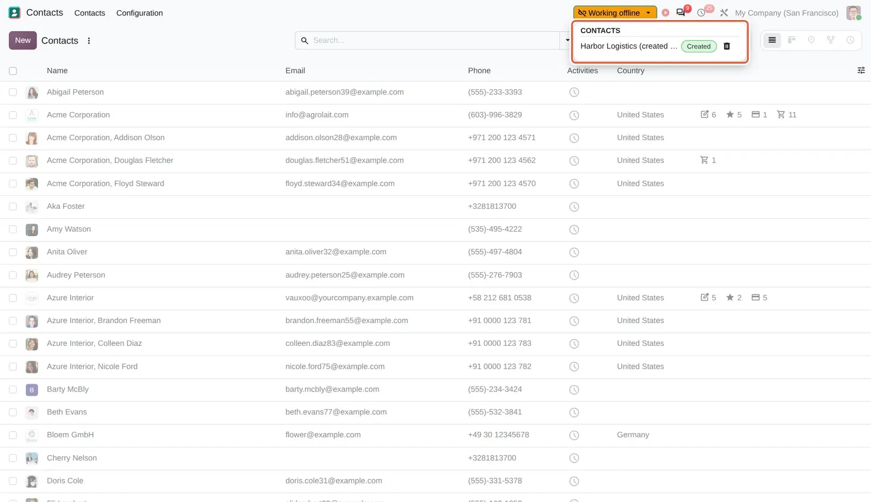Click activity clock for Abigail Peterson
The width and height of the screenshot is (871, 502).
(x=574, y=92)
